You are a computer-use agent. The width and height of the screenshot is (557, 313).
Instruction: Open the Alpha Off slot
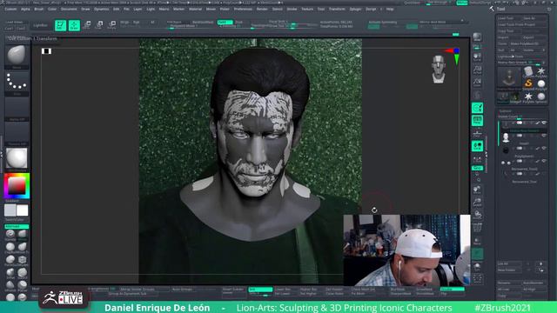(x=17, y=109)
